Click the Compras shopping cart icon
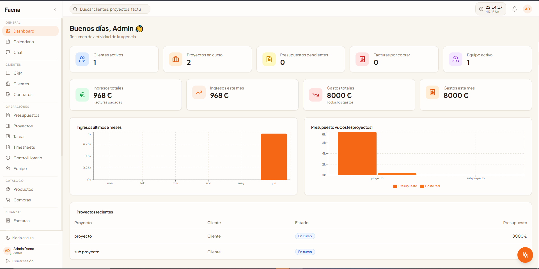The width and height of the screenshot is (539, 269). (x=8, y=200)
